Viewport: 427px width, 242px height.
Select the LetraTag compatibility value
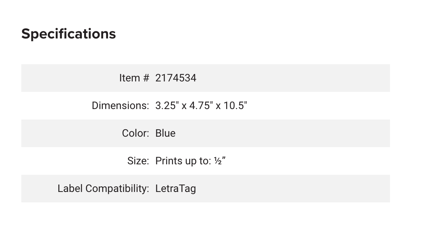click(x=176, y=189)
